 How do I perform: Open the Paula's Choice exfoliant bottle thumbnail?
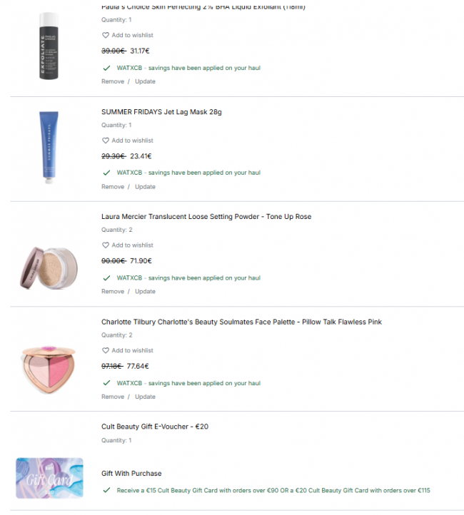[49, 46]
